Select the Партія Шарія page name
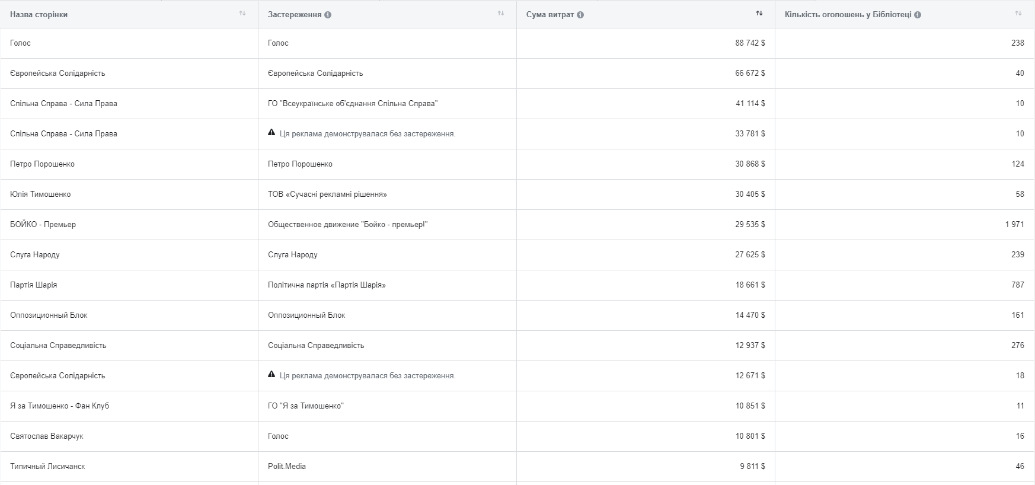 [33, 285]
